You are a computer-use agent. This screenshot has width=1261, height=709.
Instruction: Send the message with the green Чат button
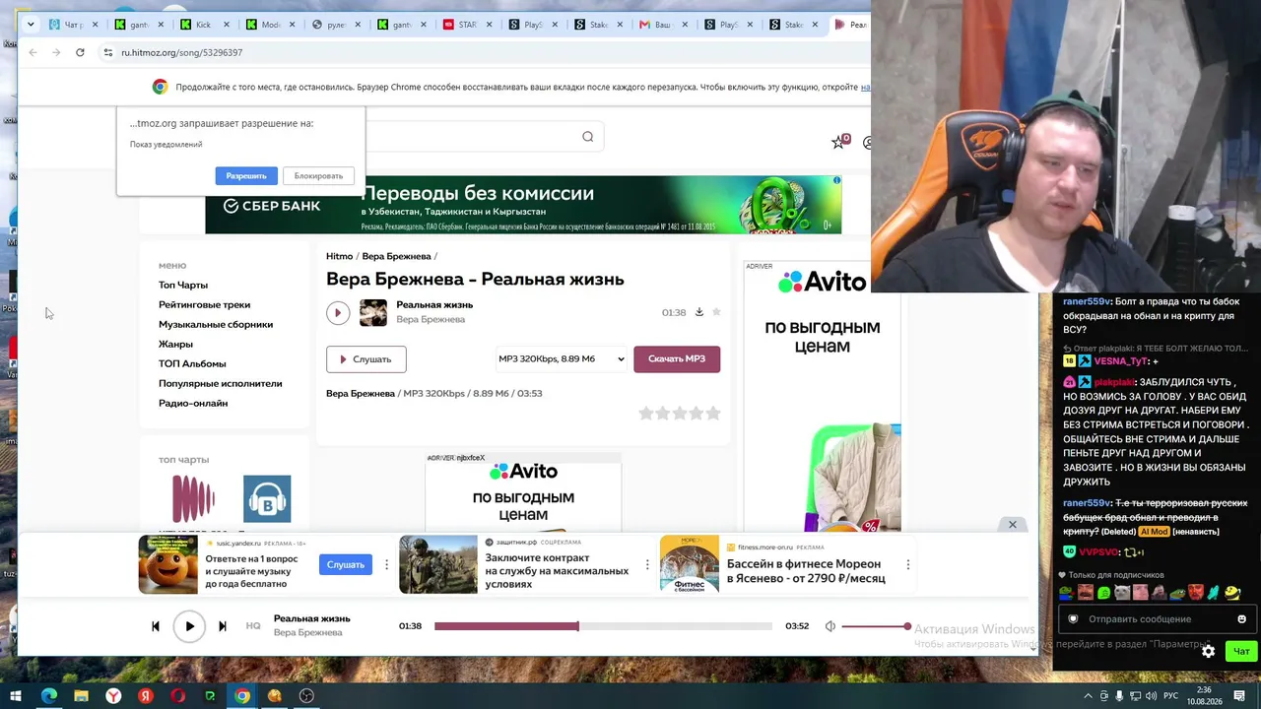(1240, 651)
